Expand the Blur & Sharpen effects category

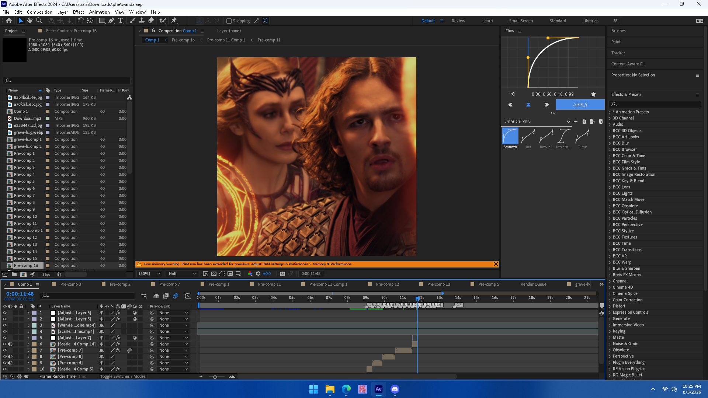tap(610, 269)
